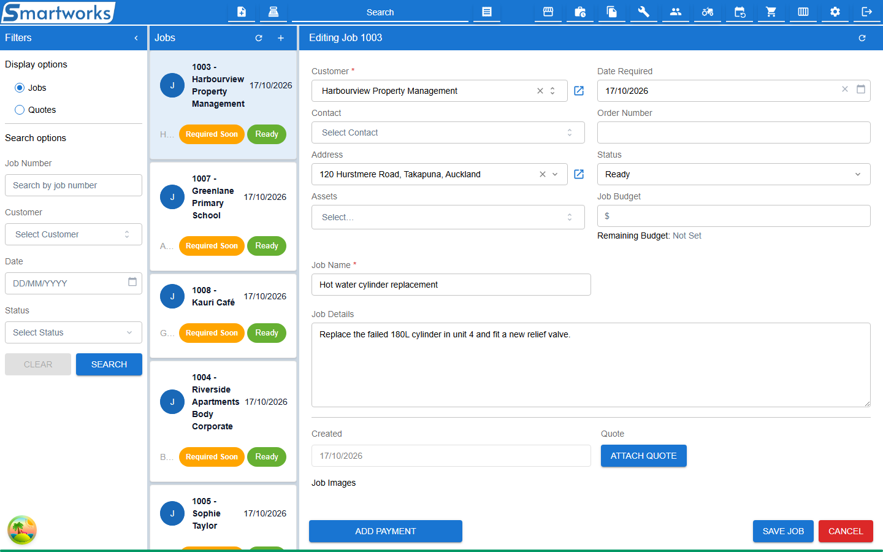Open the Select Contact dropdown
The width and height of the screenshot is (883, 552).
[448, 132]
